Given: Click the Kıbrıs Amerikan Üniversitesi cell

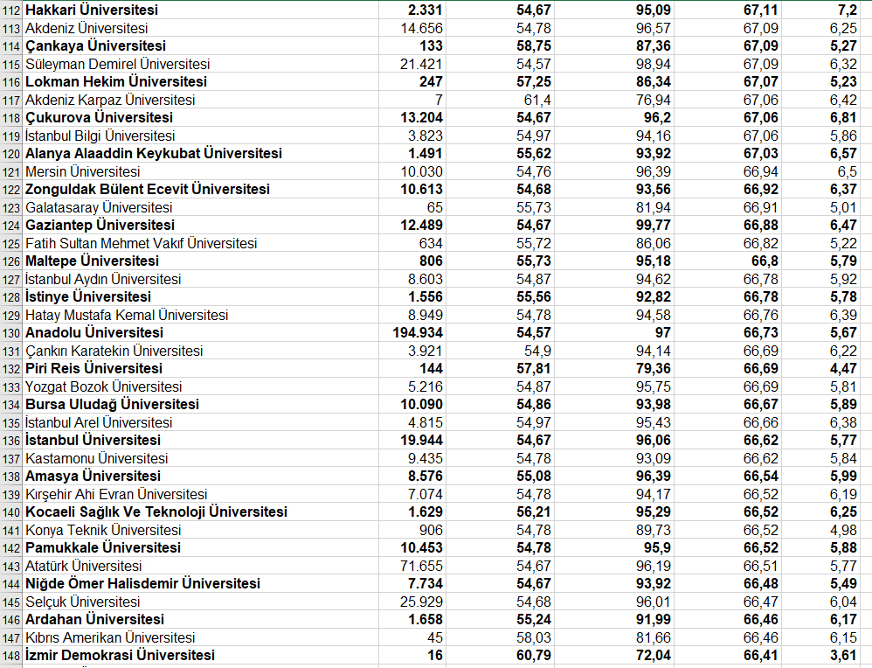Looking at the screenshot, I should tap(200, 637).
